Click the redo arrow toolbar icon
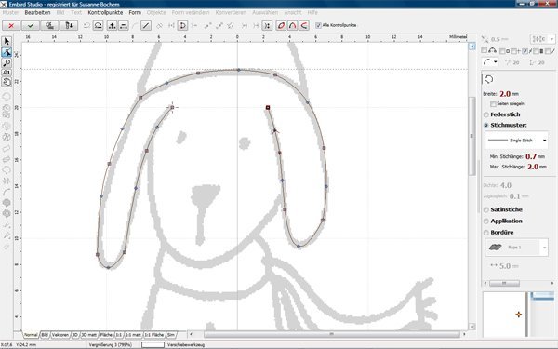Image resolution: width=558 pixels, height=349 pixels. (x=99, y=26)
